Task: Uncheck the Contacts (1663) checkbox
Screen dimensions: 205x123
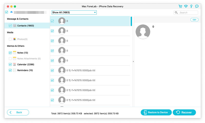Action: pos(10,26)
